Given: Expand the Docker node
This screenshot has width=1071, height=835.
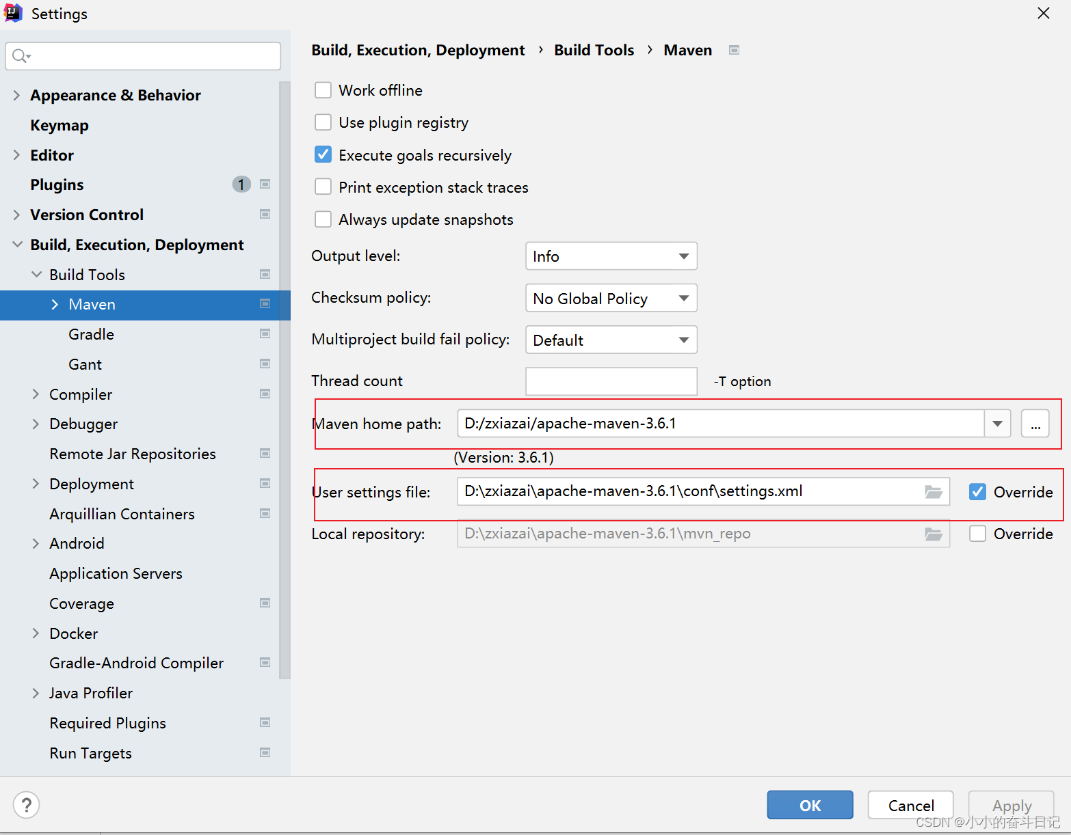Looking at the screenshot, I should (x=36, y=633).
